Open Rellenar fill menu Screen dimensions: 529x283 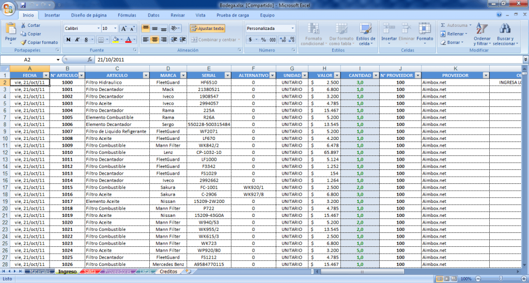[x=454, y=34]
